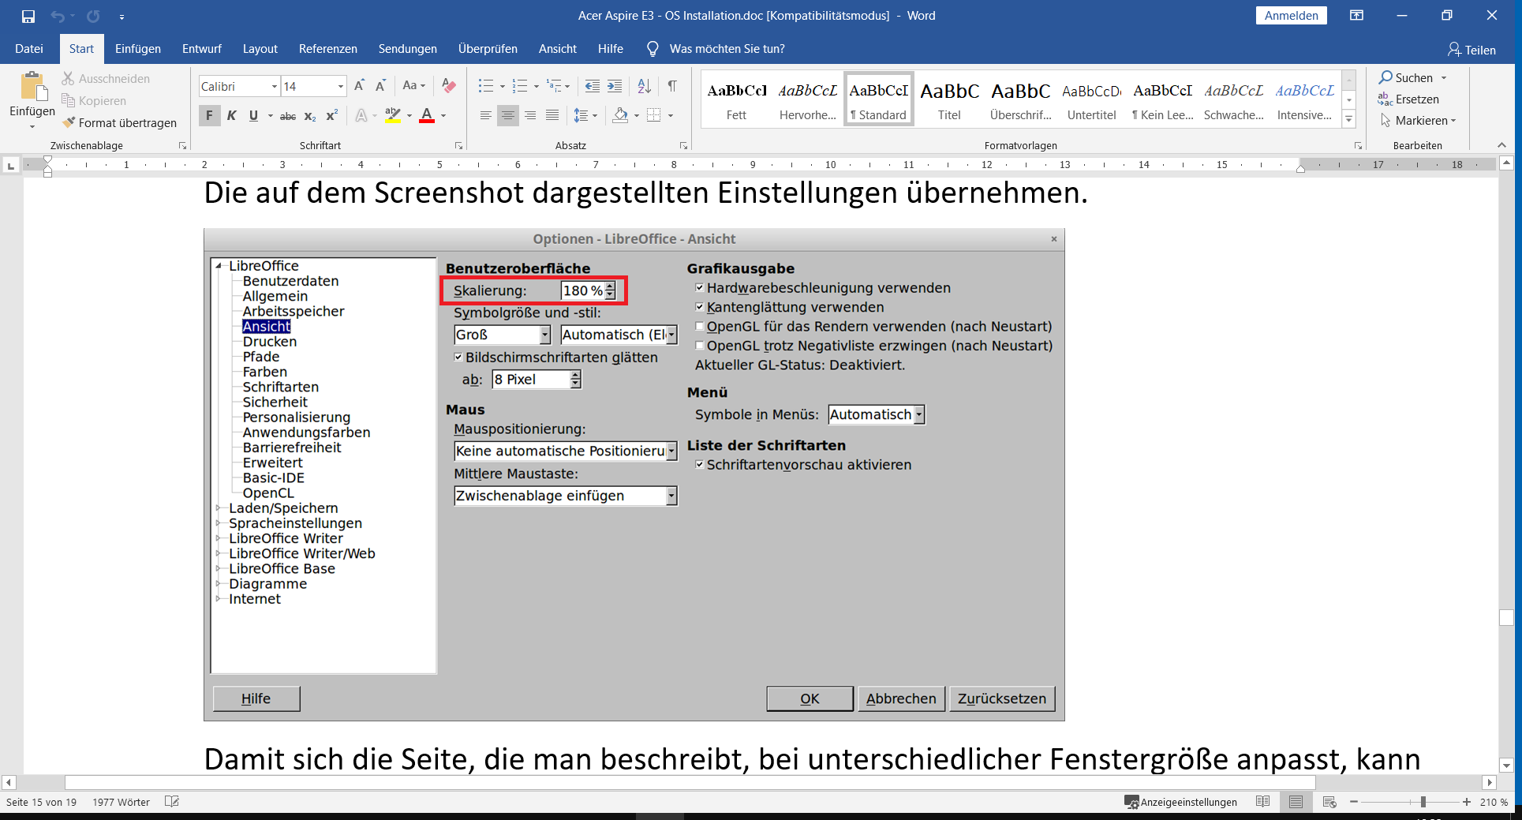Viewport: 1522px width, 820px height.
Task: Apply the red font color
Action: click(427, 115)
